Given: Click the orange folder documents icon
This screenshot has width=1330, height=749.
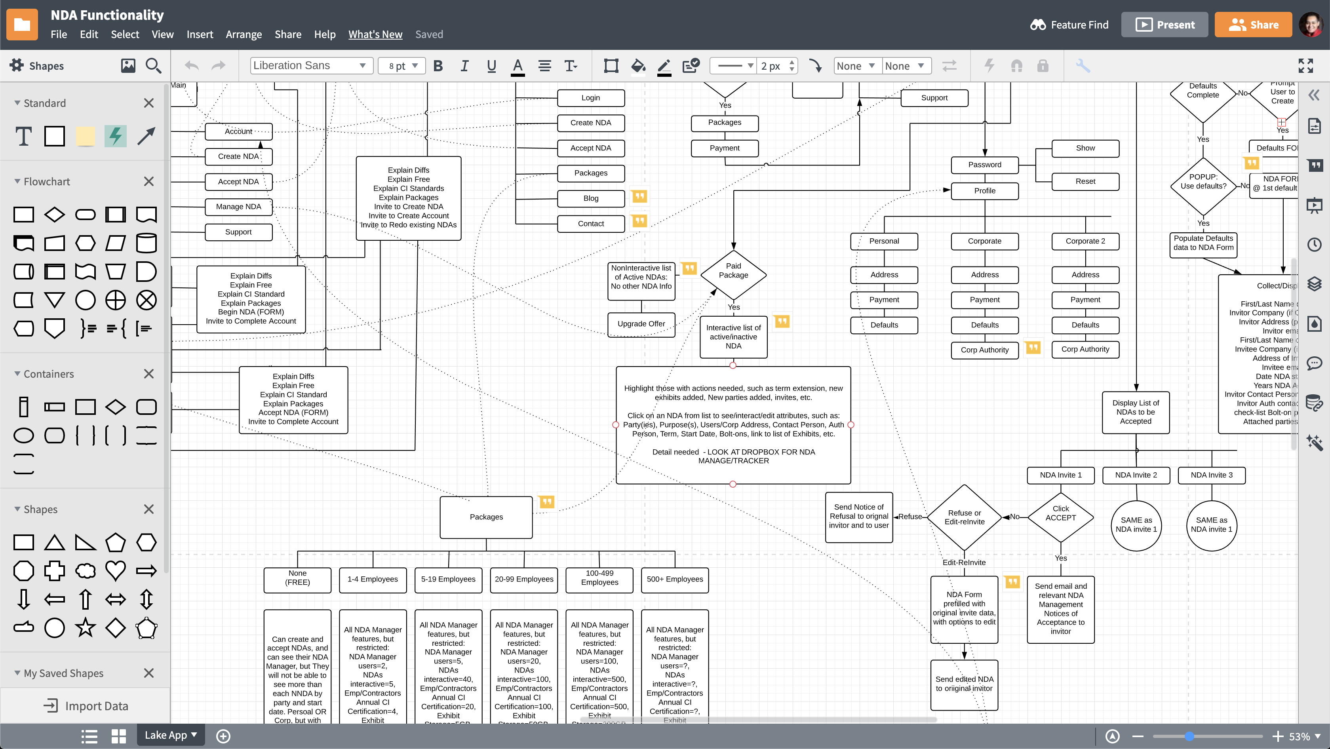Looking at the screenshot, I should tap(22, 24).
